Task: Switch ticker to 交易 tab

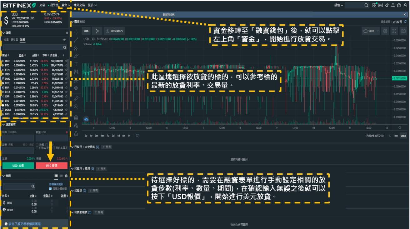Action: 6,40
